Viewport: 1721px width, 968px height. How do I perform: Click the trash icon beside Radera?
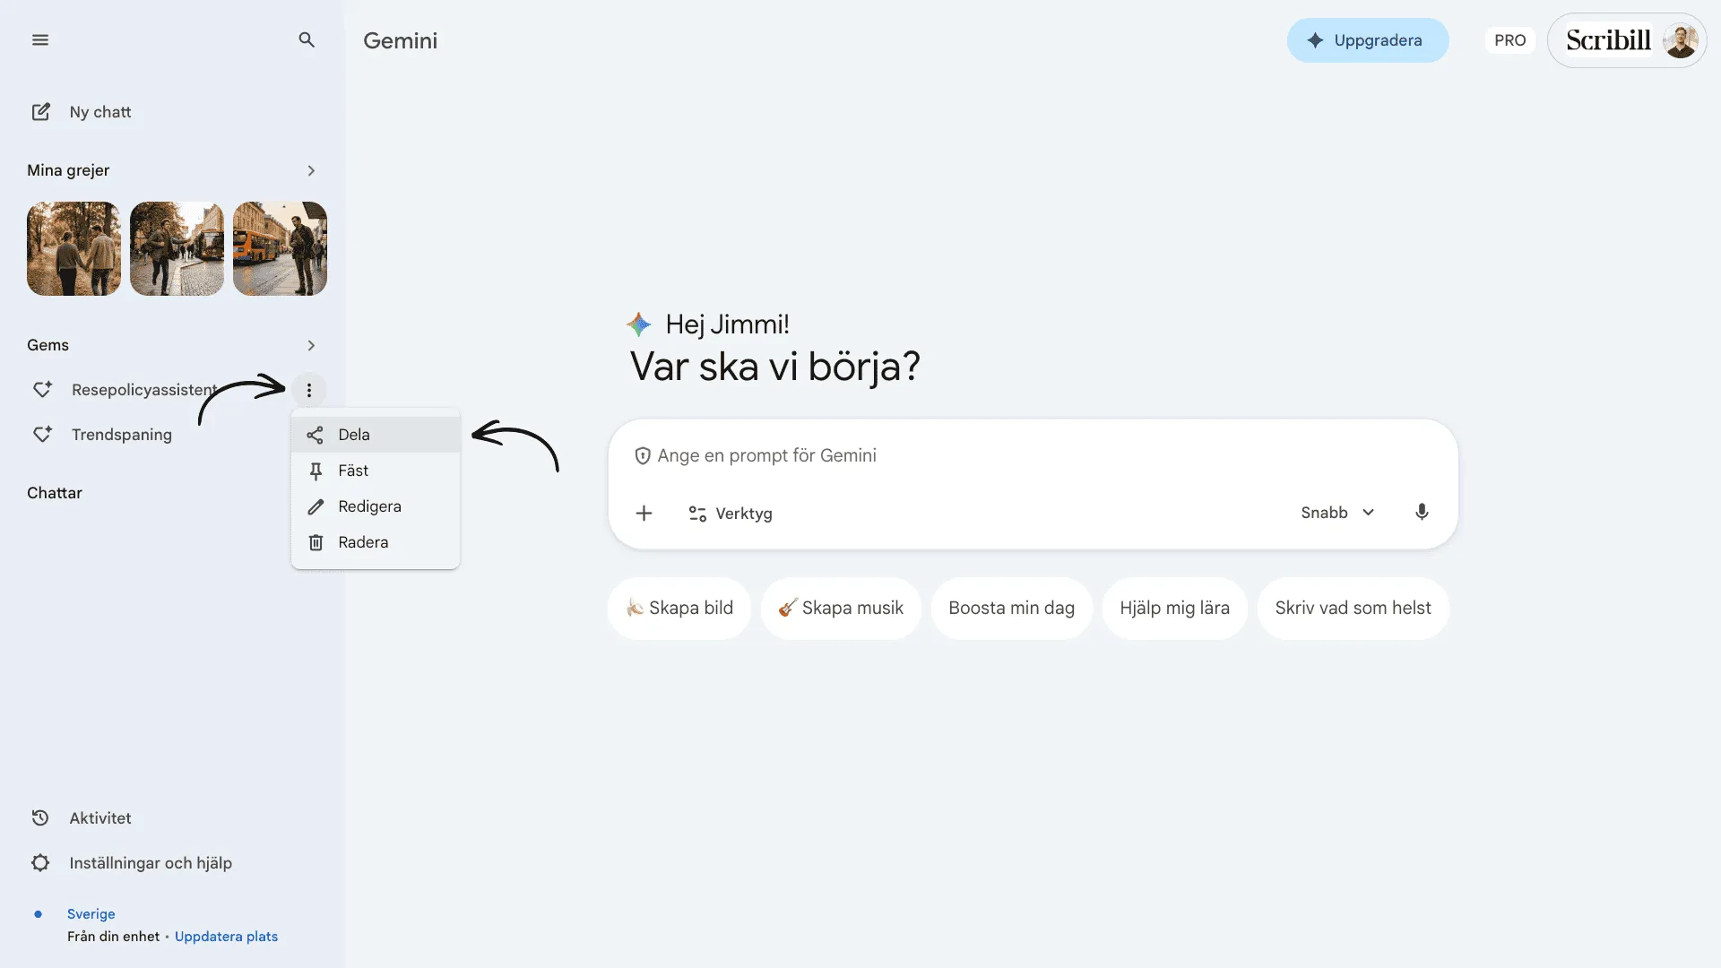pyautogui.click(x=316, y=542)
